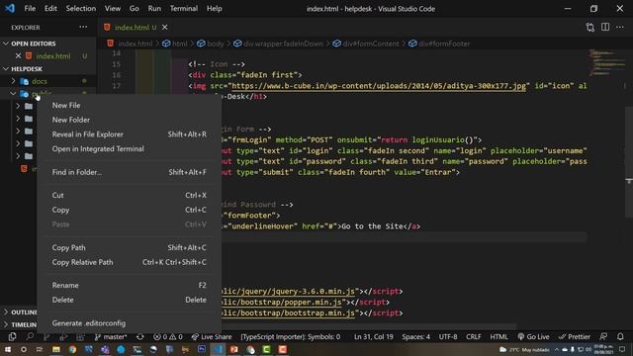Select Rename from context menu

pos(130,285)
